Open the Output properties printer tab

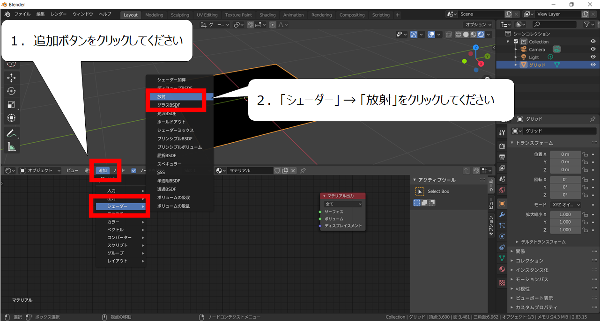(x=502, y=157)
